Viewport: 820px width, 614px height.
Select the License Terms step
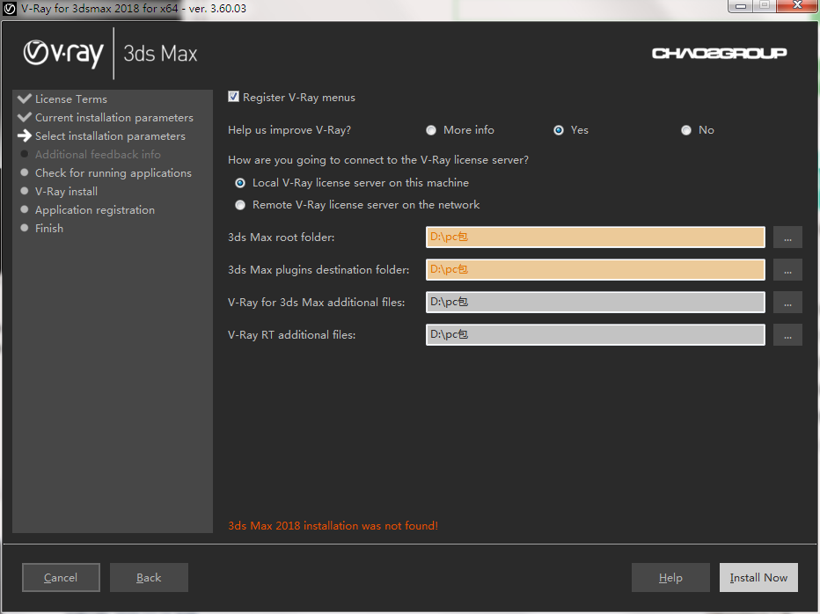(x=71, y=99)
